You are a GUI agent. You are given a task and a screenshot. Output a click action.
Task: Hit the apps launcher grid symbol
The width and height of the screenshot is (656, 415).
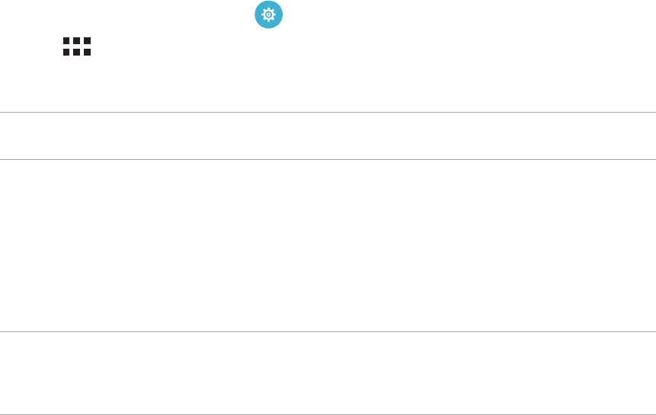(x=77, y=46)
